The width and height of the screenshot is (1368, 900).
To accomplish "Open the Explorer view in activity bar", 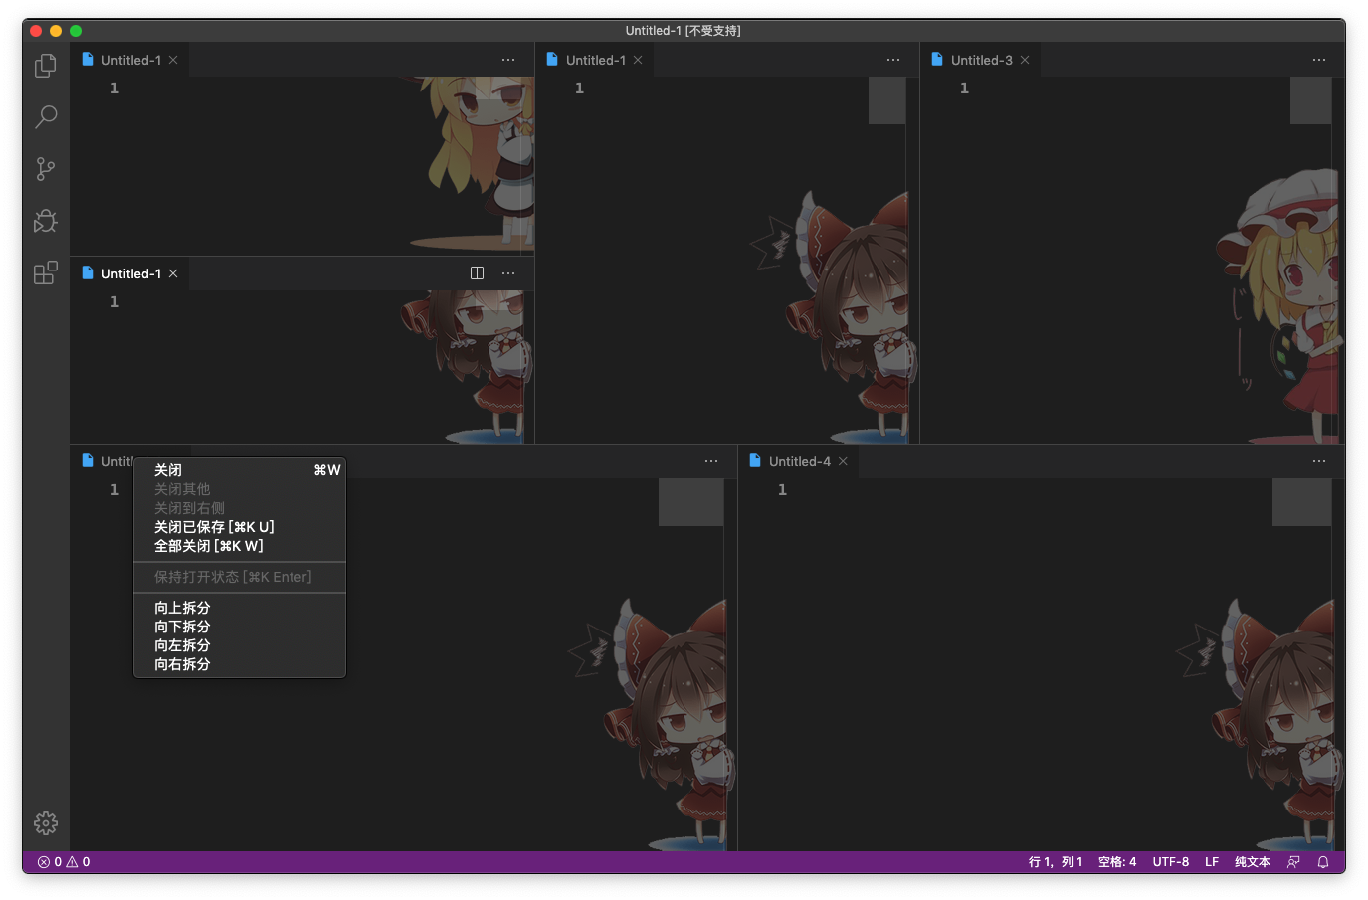I will tap(46, 66).
